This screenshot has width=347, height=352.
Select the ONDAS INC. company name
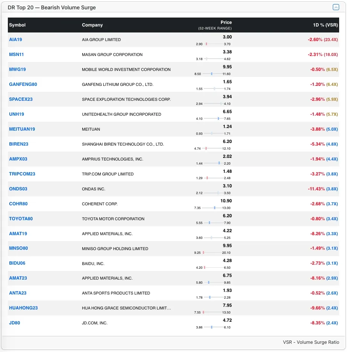click(x=93, y=189)
